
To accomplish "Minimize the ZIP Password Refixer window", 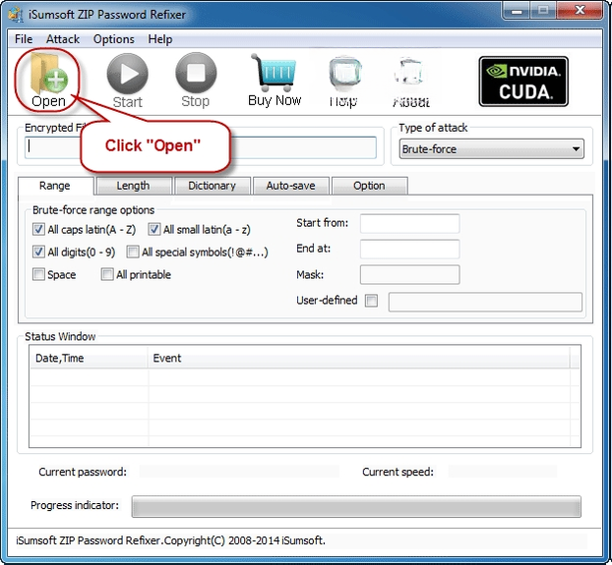I will pyautogui.click(x=517, y=11).
